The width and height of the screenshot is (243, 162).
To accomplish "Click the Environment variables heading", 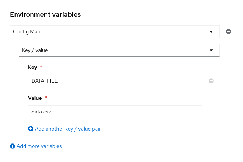I will pos(45,14).
